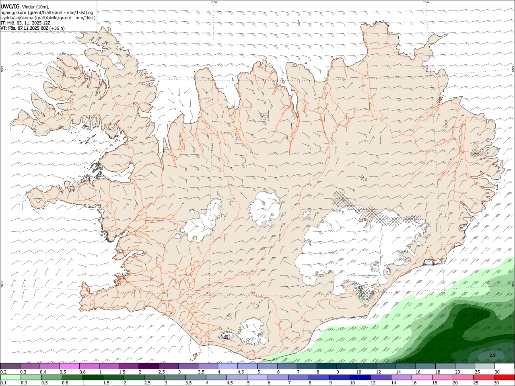The image size is (515, 386).
Task: Pick the rain legend swatch between 0.5 and 0.8
Action: (x=51, y=378)
